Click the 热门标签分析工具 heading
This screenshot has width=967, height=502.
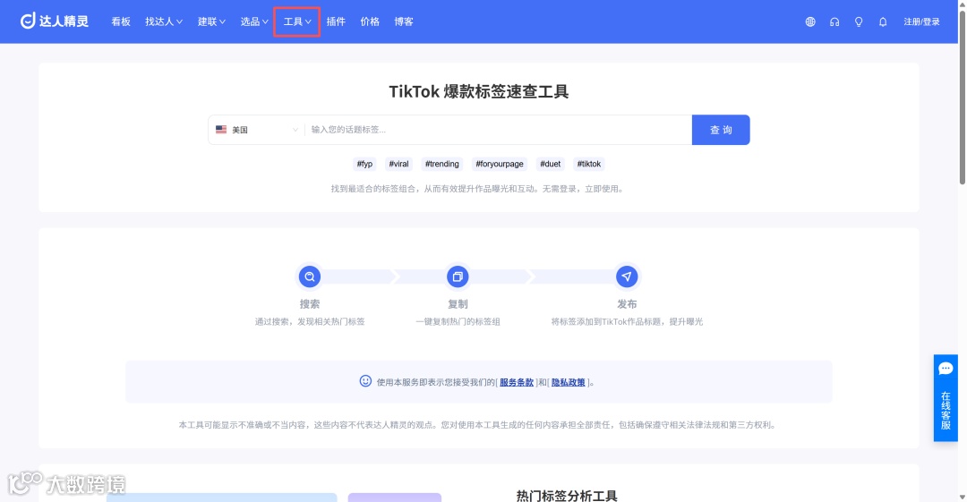tap(567, 496)
